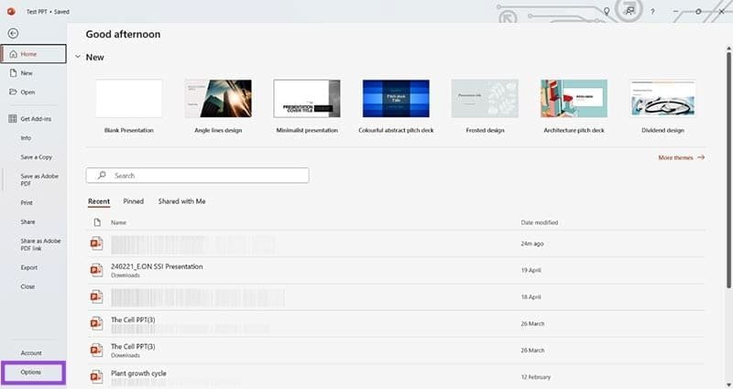Click the lightbulb icon in title bar
Viewport: 733px width, 389px height.
[607, 11]
